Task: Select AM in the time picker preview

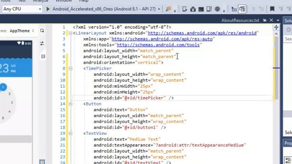Action: (x=13, y=66)
